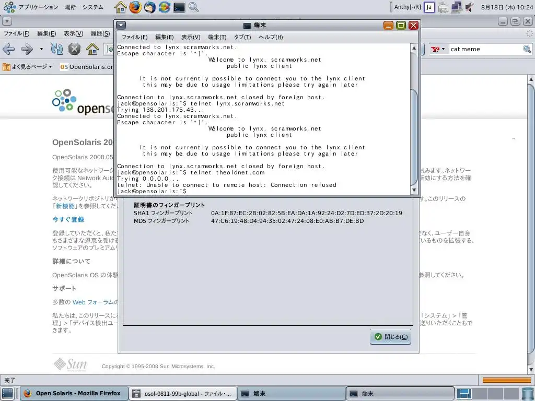The width and height of the screenshot is (535, 401).
Task: Click the muted volume tray icon
Action: [470, 7]
